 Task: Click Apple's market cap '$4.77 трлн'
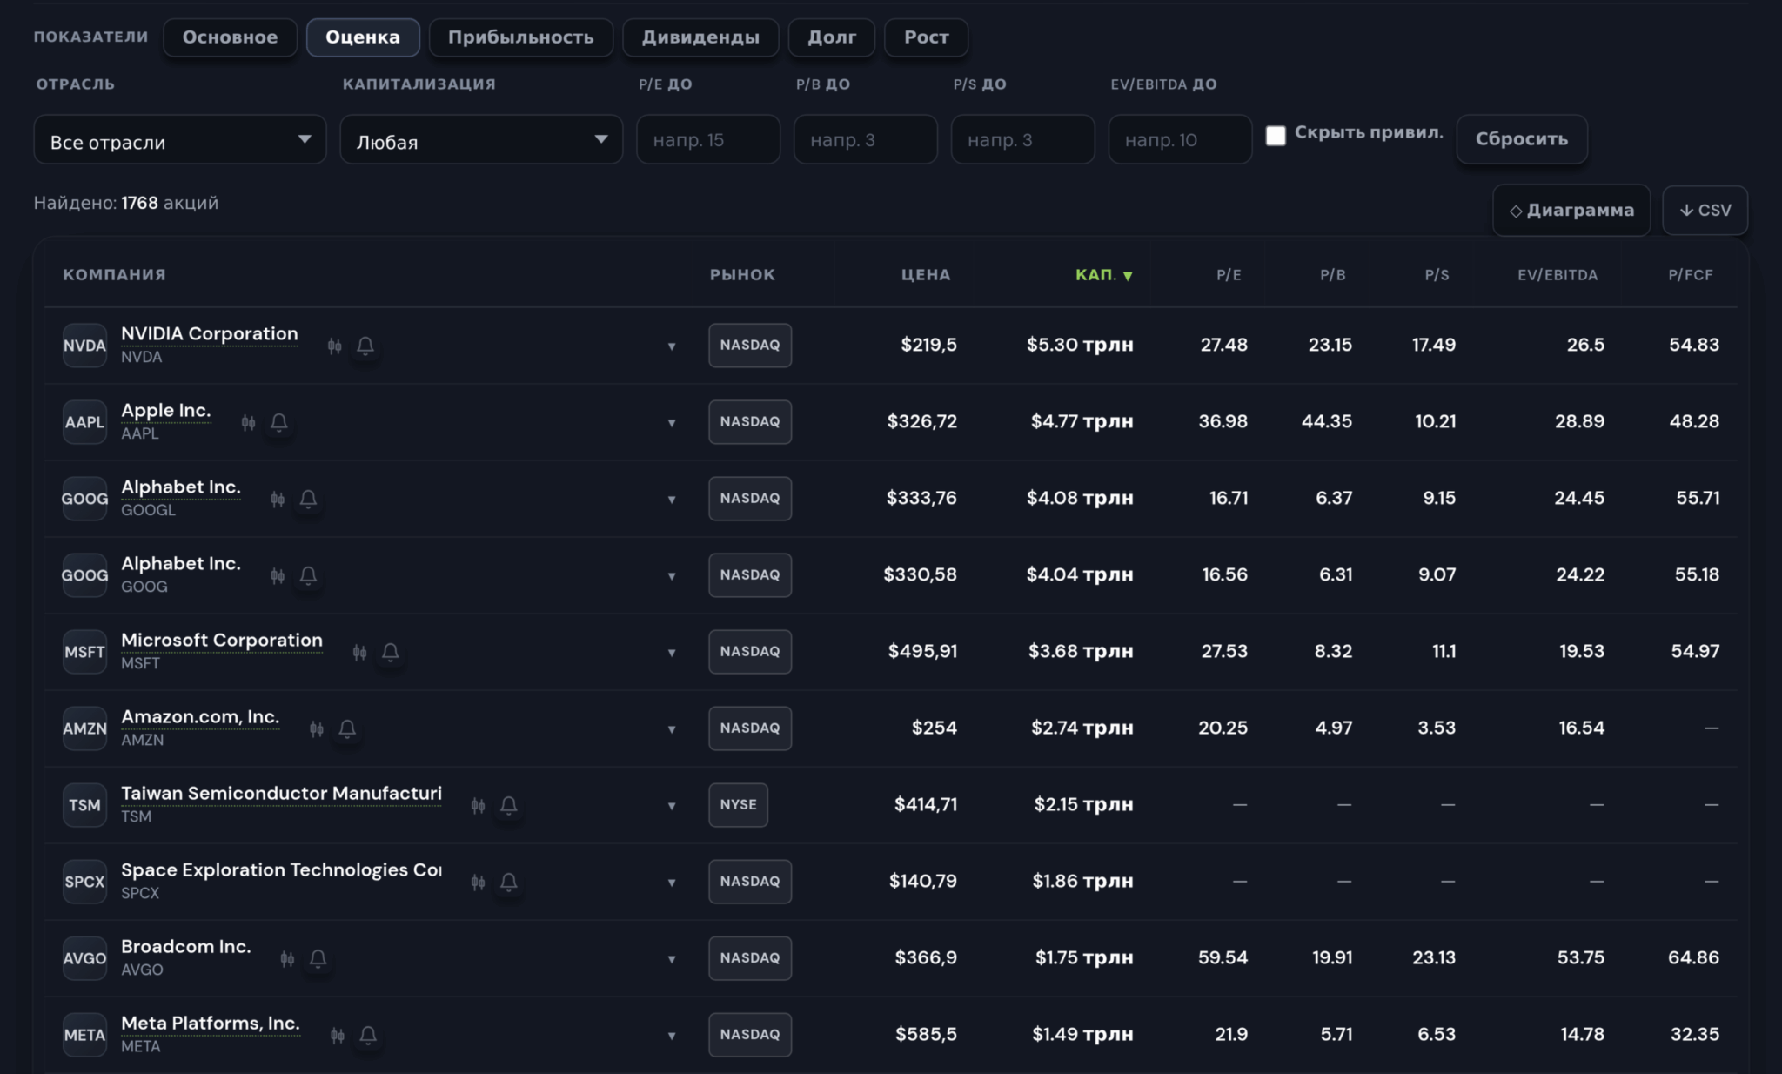point(1082,421)
